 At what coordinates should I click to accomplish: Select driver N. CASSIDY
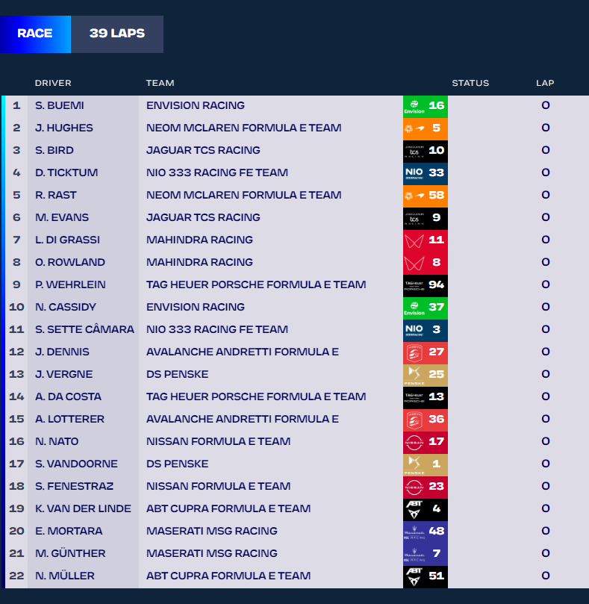tap(66, 307)
